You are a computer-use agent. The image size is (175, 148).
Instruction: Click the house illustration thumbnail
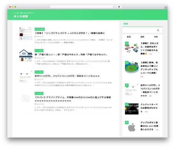coord(26,55)
